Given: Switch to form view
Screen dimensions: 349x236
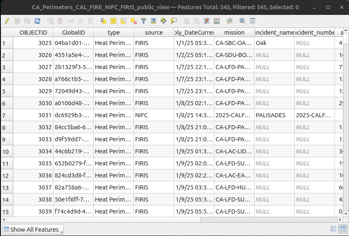Looking at the screenshot, I should pos(333,229).
